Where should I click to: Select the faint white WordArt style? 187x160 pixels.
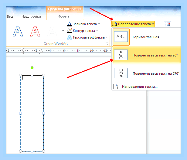click(x=52, y=31)
